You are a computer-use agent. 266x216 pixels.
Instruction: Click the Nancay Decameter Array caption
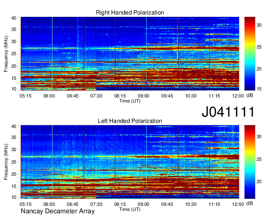58,211
